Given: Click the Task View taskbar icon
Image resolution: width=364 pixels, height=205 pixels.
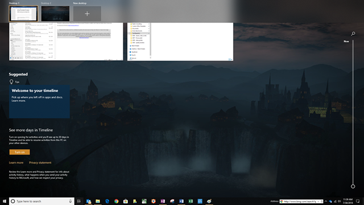Looking at the screenshot, I should (79, 201).
